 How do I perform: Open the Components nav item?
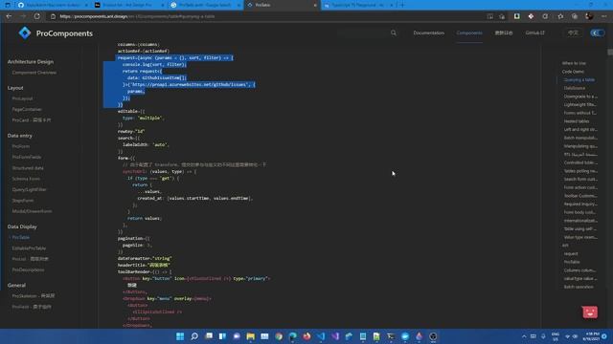[469, 33]
